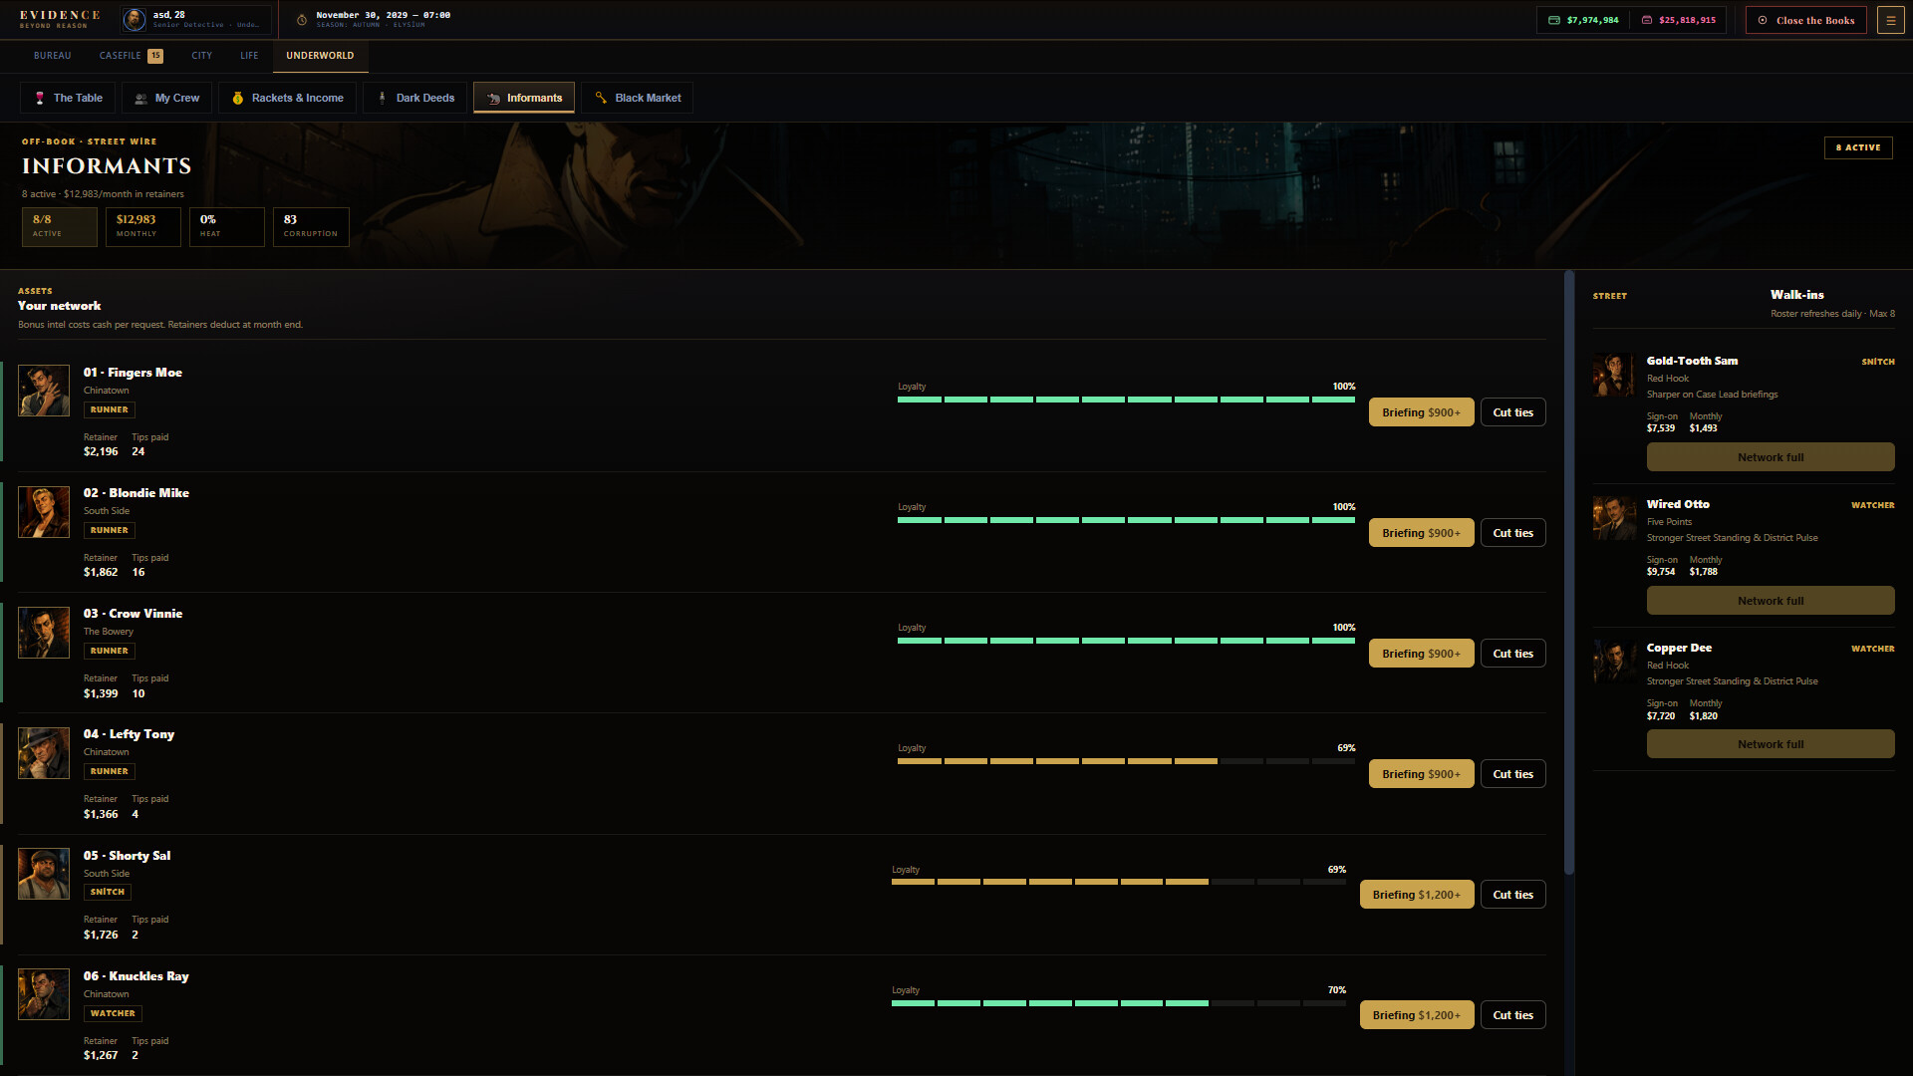
Task: Cut ties with Lefty Tony
Action: click(x=1512, y=774)
